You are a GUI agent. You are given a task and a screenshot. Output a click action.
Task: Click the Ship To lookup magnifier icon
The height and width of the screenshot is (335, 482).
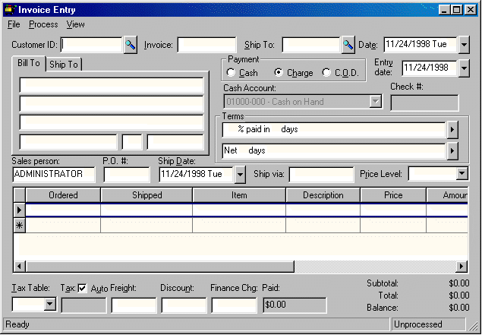(348, 45)
